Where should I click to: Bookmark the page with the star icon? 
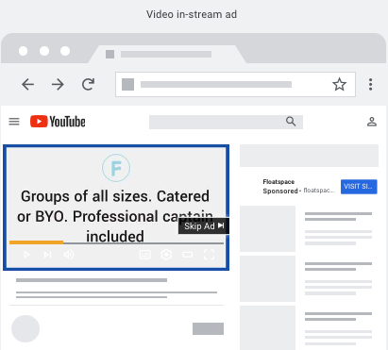(339, 84)
